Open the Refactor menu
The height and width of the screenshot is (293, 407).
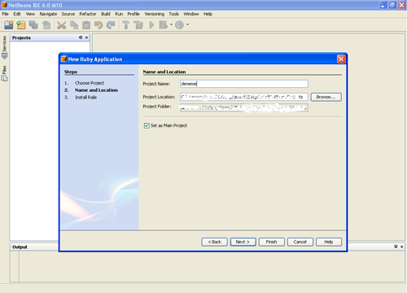pyautogui.click(x=88, y=14)
